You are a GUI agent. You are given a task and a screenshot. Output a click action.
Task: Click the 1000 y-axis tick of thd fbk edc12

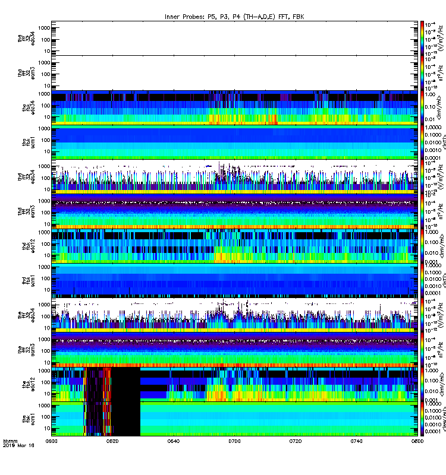click(44, 233)
